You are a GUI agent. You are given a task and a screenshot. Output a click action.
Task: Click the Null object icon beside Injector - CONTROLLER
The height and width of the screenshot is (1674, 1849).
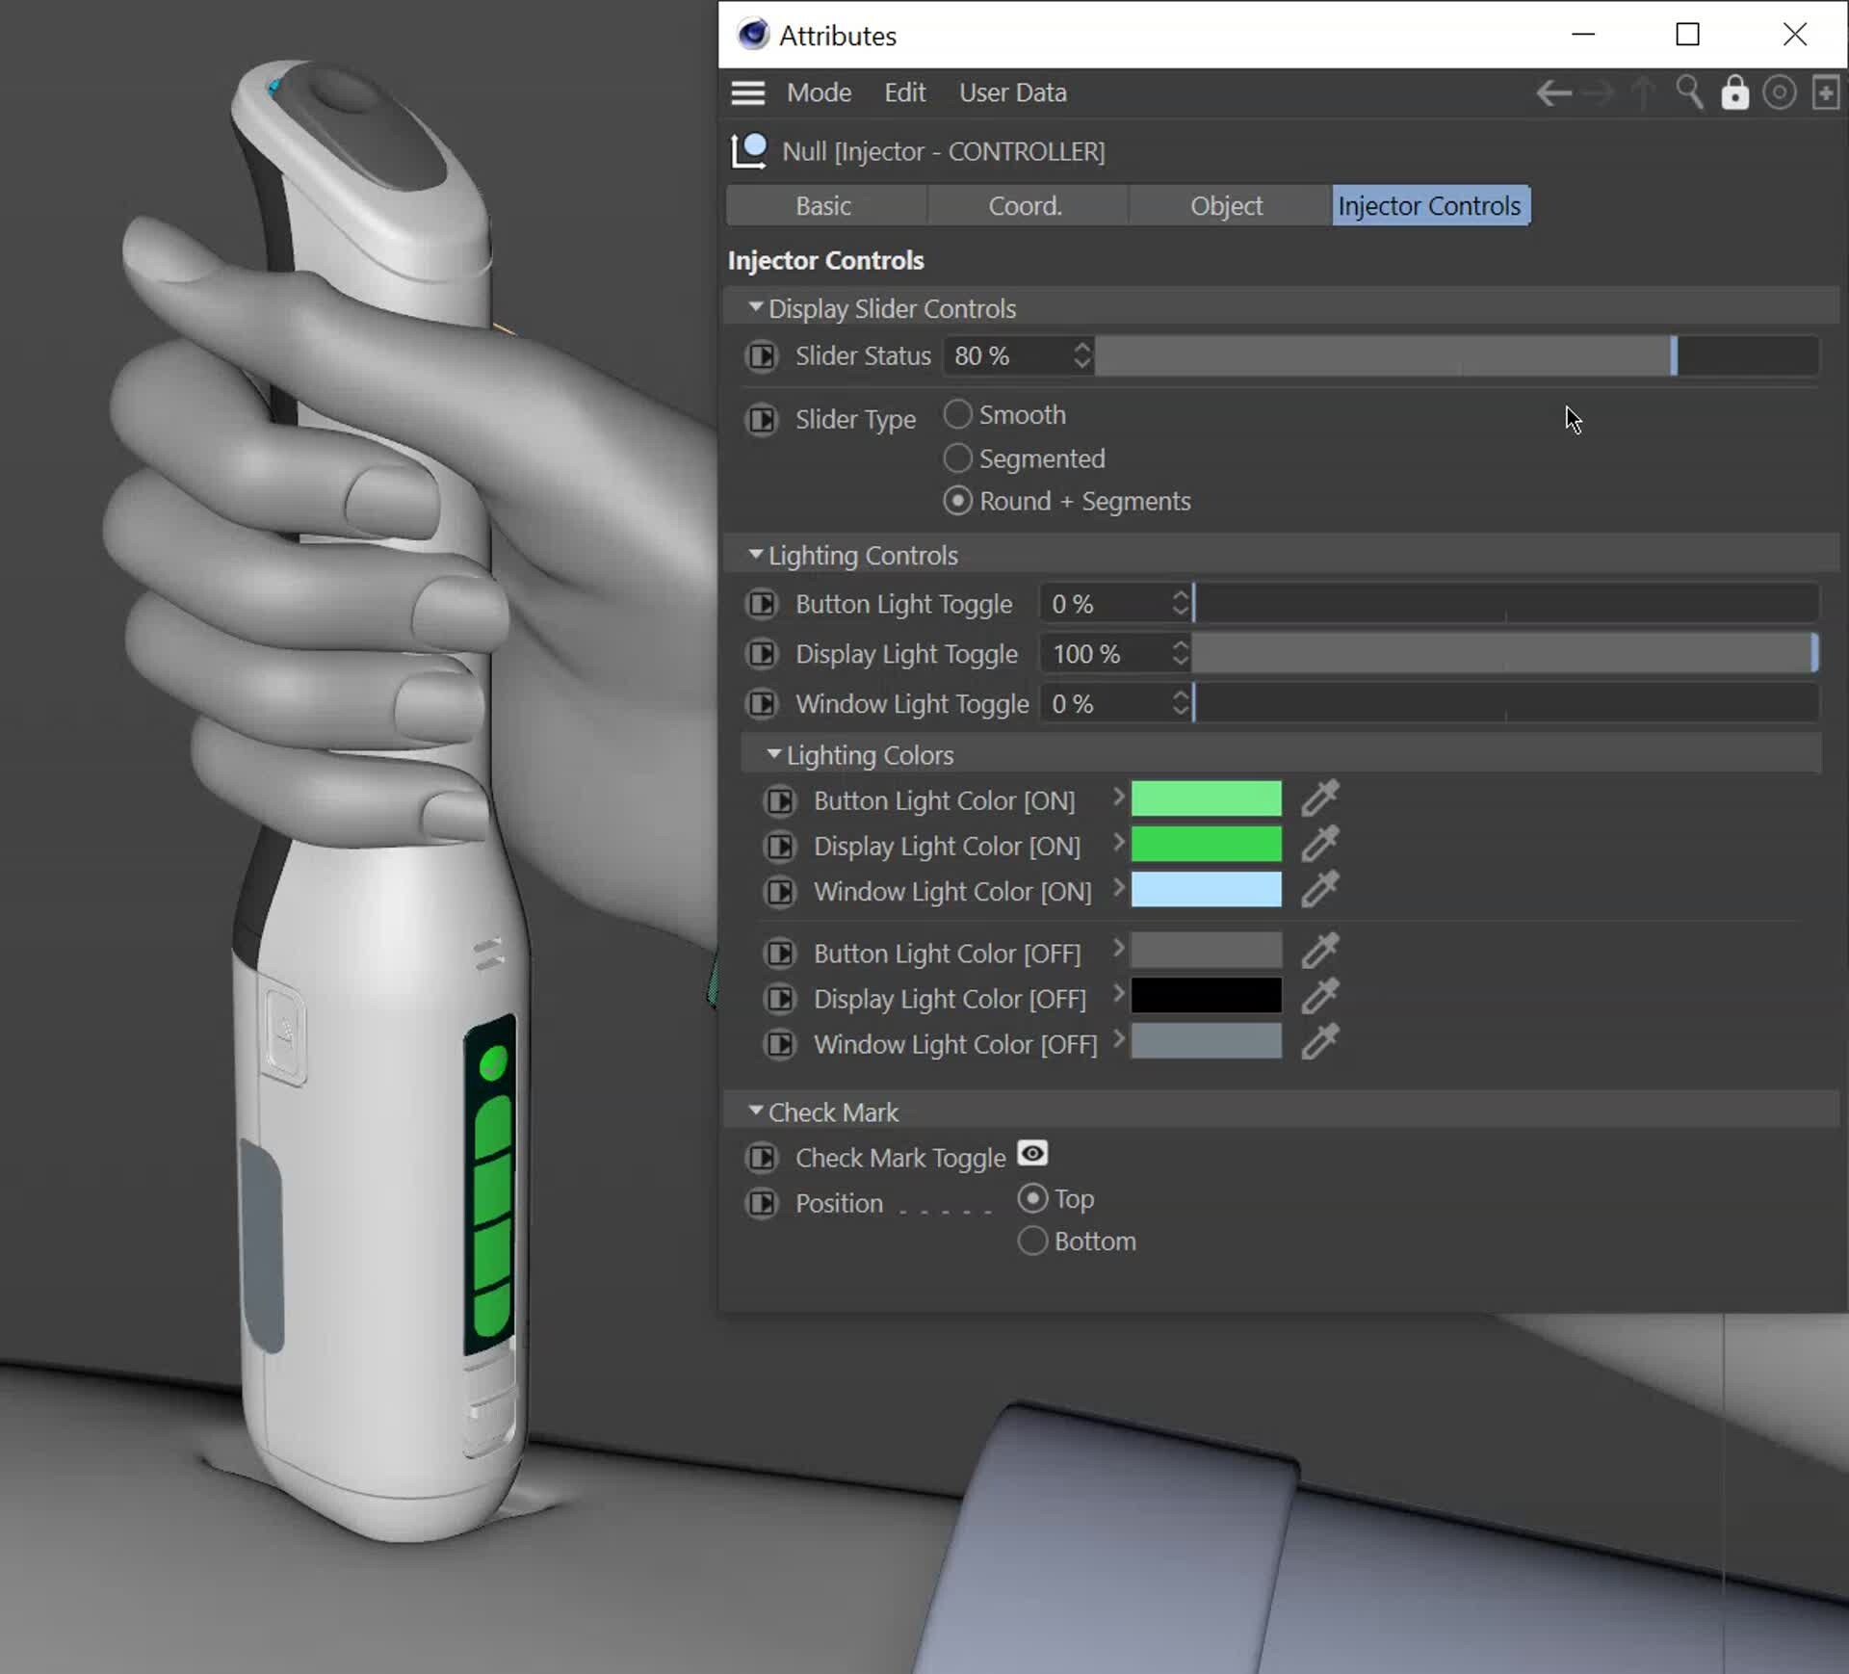[x=748, y=150]
